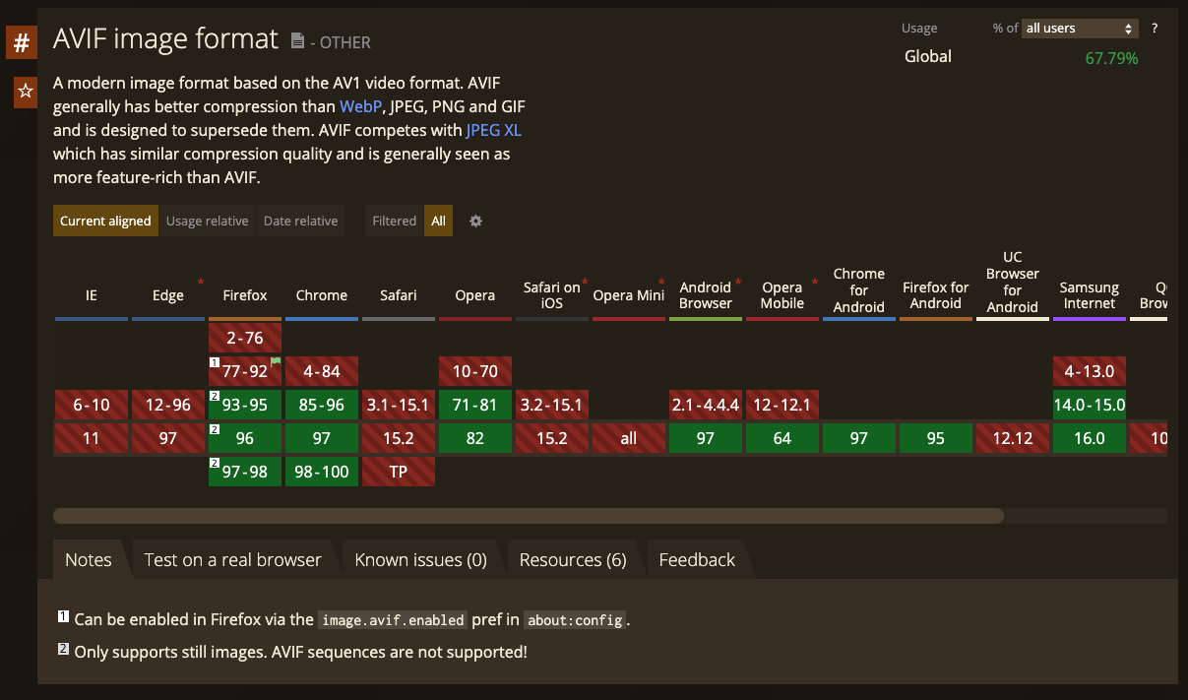Select the Firefox 96 cell
Screen dimensions: 1188x700
[245, 438]
